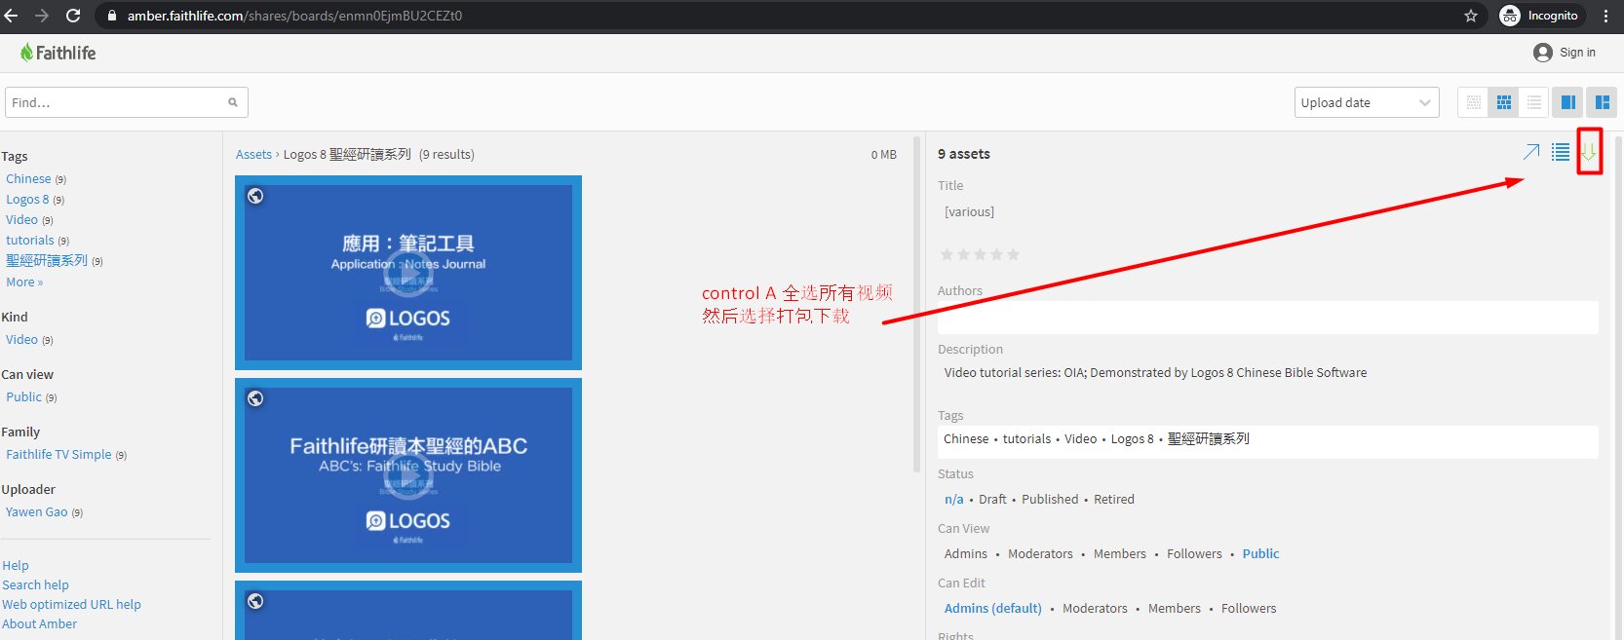
Task: Open the Assets breadcrumb link
Action: point(253,155)
